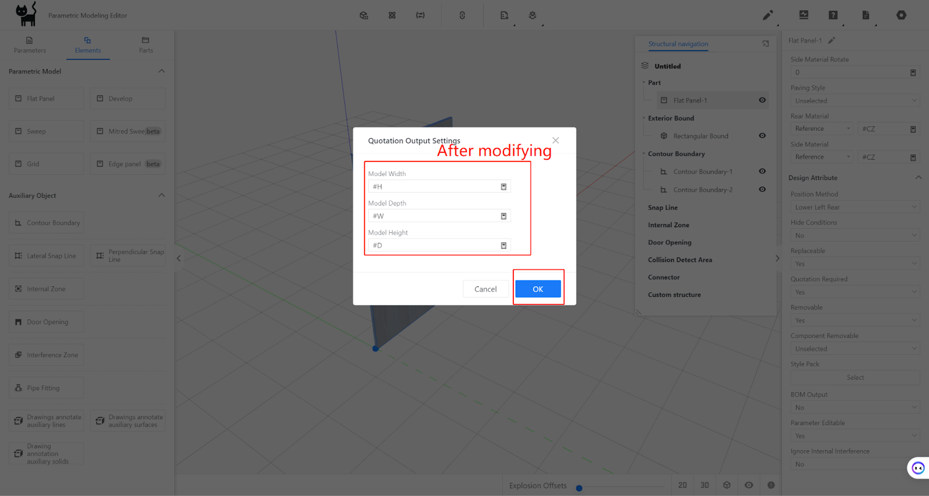Click the Model Depth input field
The image size is (929, 496).
click(439, 216)
